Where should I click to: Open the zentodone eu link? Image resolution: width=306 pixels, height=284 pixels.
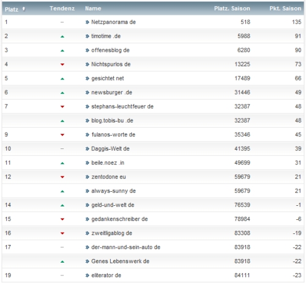coord(108,177)
